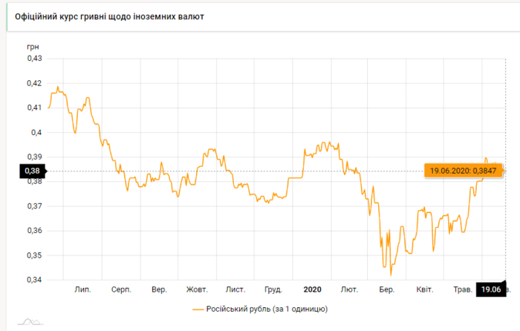Viewport: 520px width, 331px height.
Task: Click the Бер. month label on x-axis
Action: click(x=386, y=290)
